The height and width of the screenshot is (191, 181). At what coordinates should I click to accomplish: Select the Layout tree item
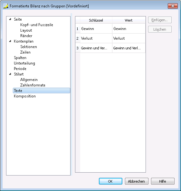pos(26,30)
